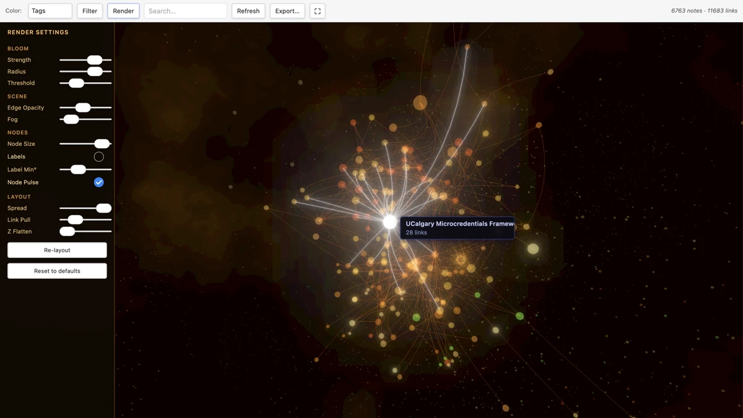Open the Filter panel
The image size is (743, 418).
pos(90,11)
